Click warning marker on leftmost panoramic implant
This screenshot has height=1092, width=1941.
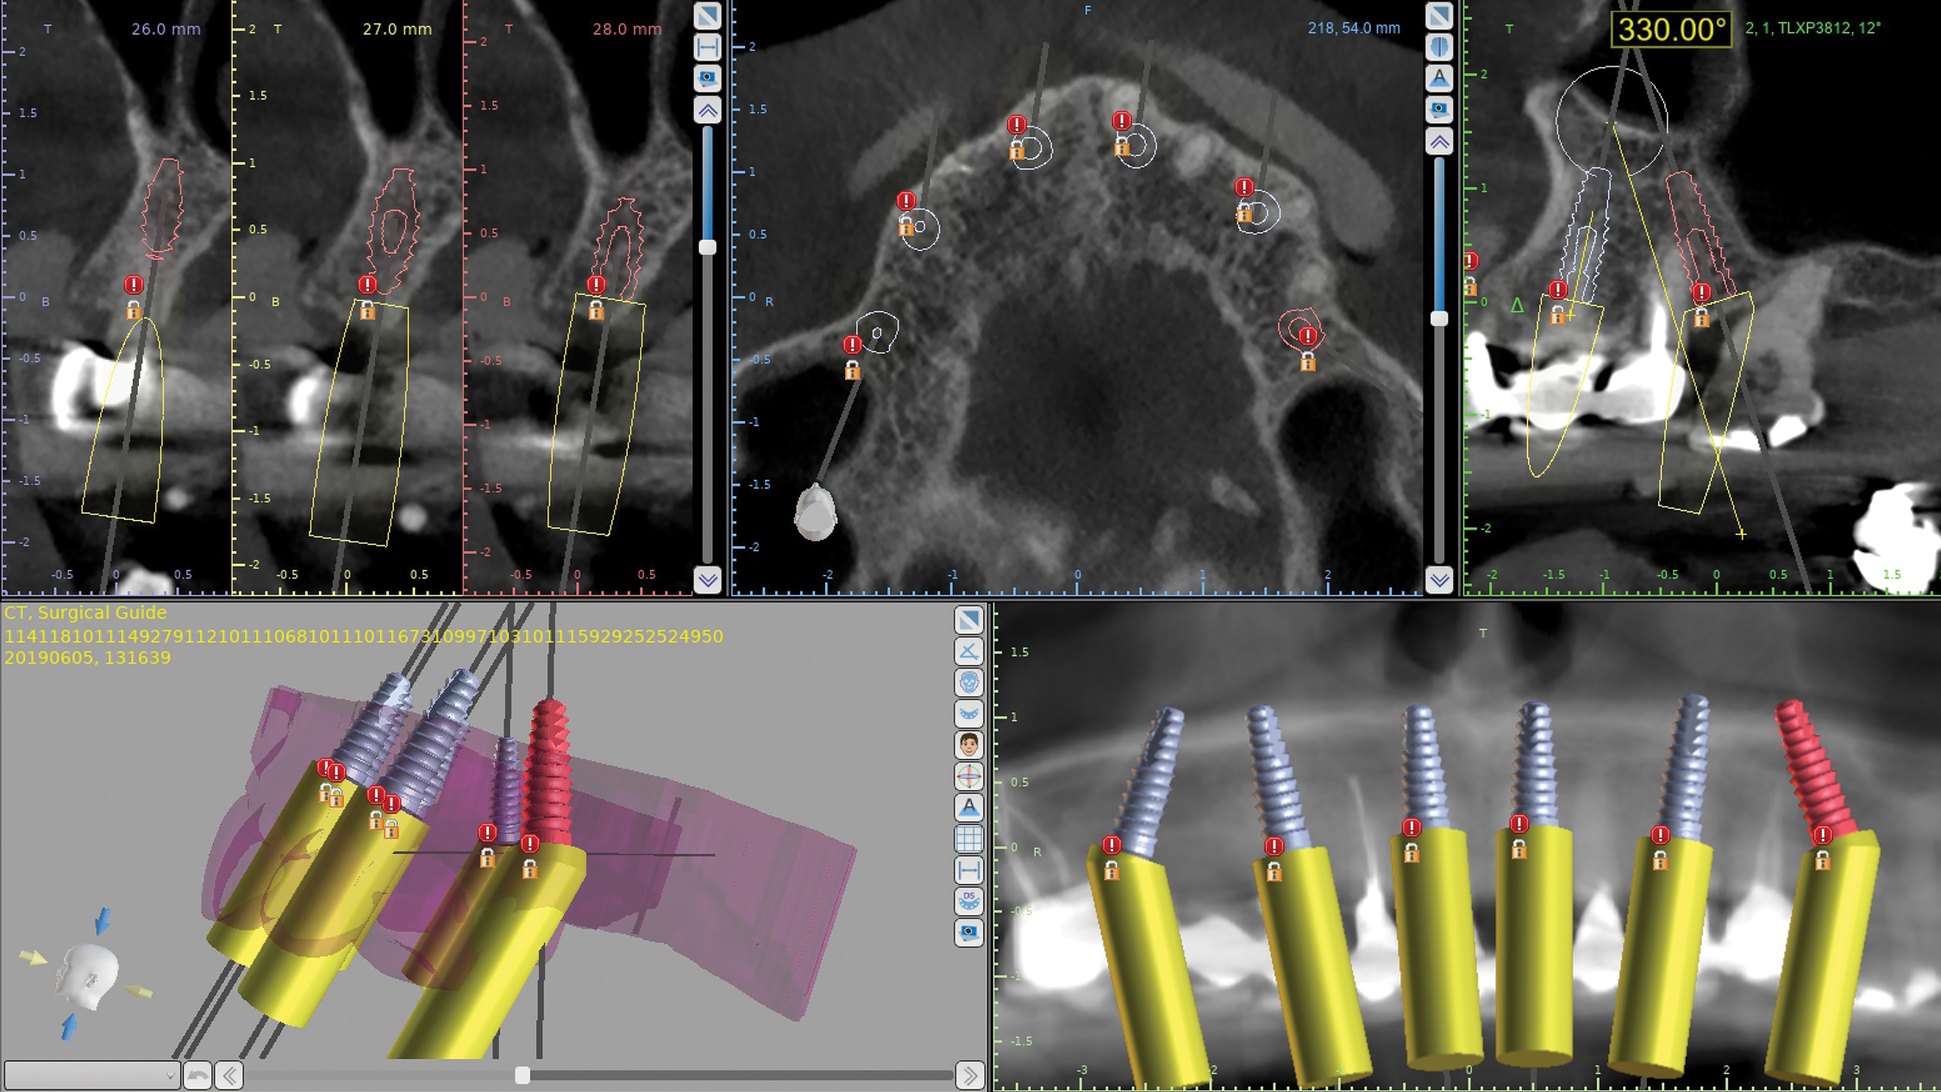(1111, 845)
